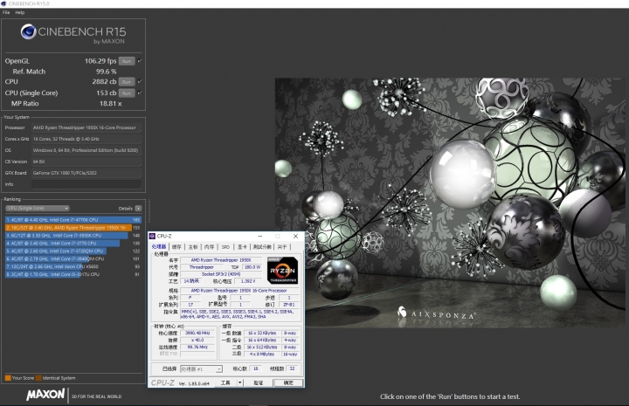This screenshot has height=406, width=629.
Task: Switch to the 关于 tab in CPU-Z
Action: tap(282, 247)
